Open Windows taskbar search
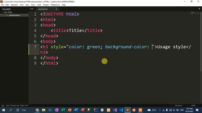This screenshot has height=113, width=202. (x=11, y=110)
